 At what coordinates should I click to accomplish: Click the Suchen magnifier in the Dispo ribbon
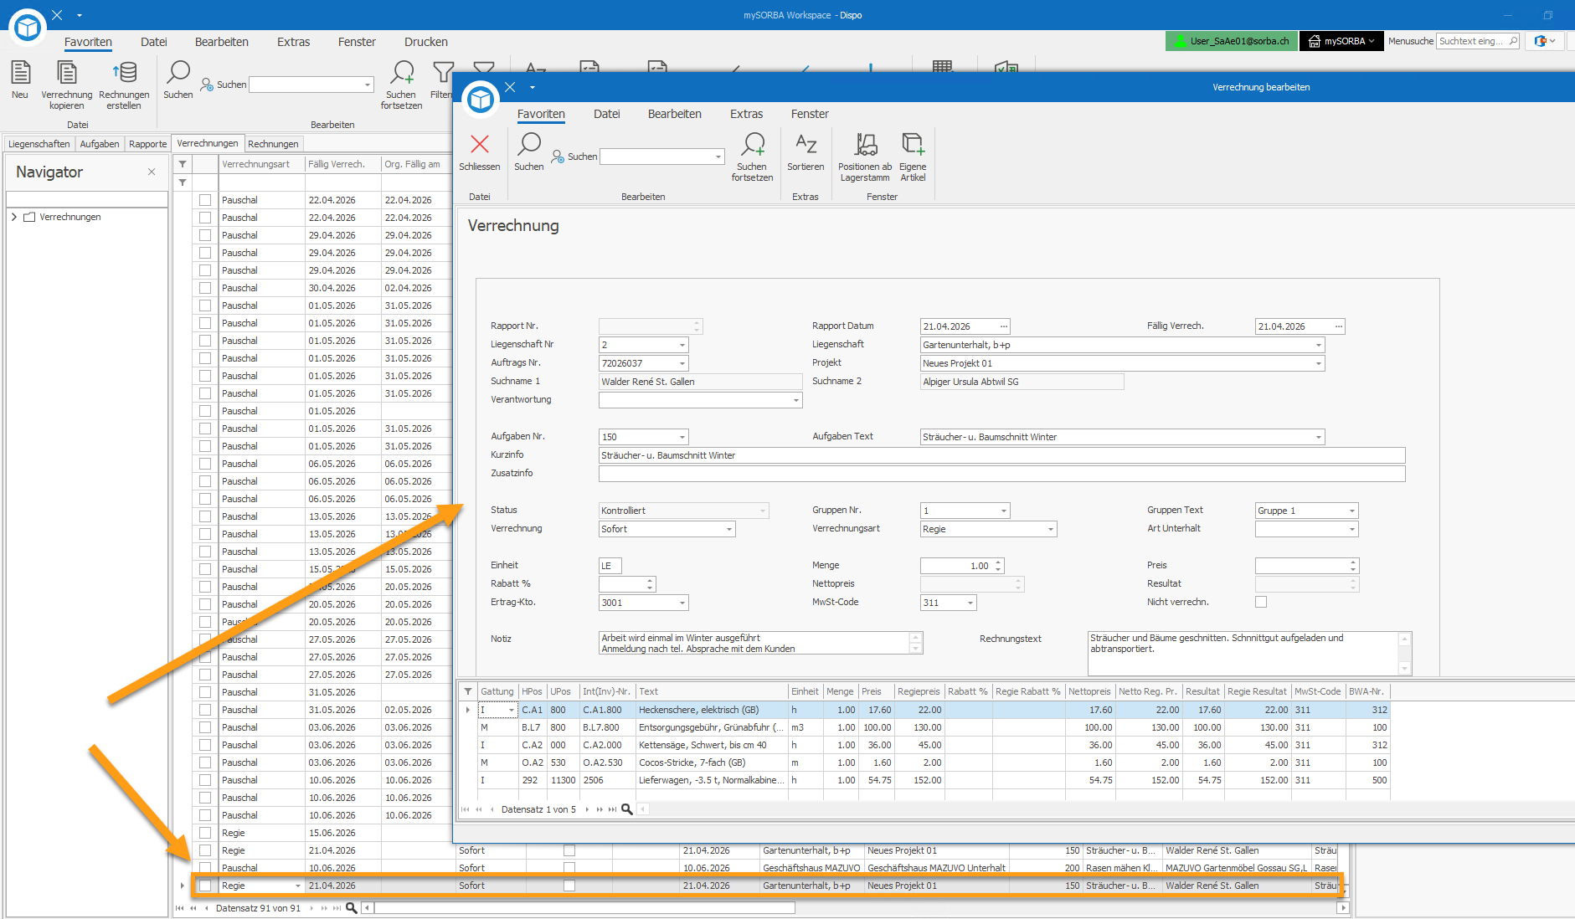pos(178,73)
